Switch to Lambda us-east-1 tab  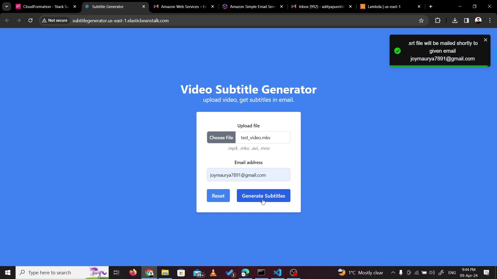pyautogui.click(x=384, y=7)
